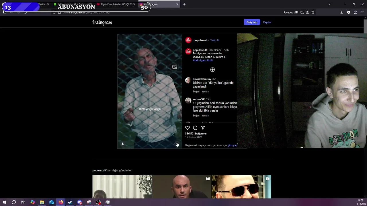The width and height of the screenshot is (367, 206).
Task: Open a new browser tab with plus
Action: [184, 4]
